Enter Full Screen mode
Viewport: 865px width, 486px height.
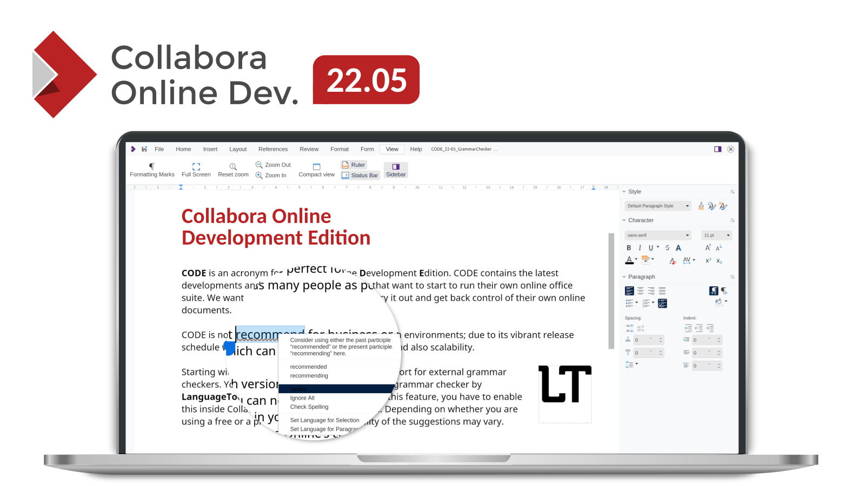[196, 170]
